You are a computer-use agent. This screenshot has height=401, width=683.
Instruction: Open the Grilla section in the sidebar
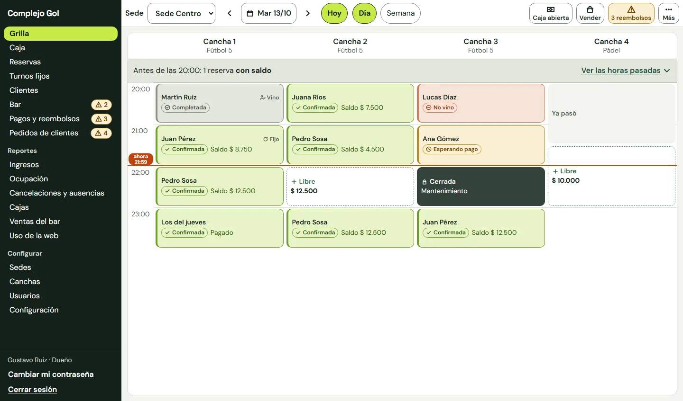point(61,34)
